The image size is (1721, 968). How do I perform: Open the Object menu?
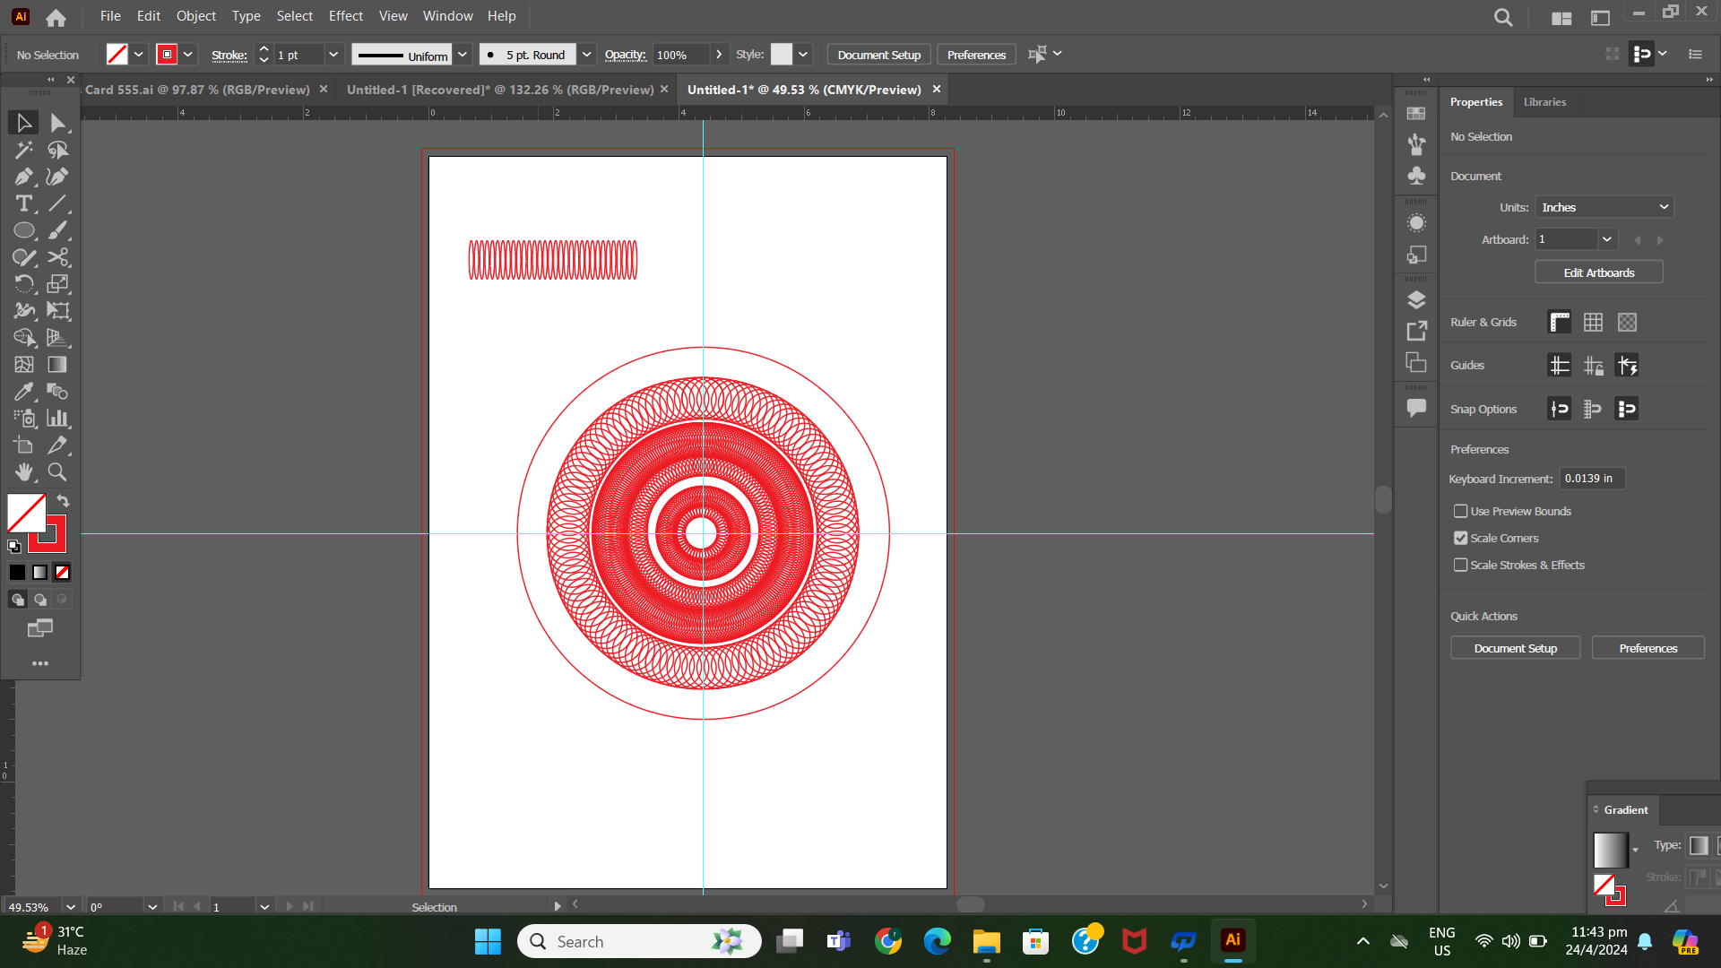coord(196,16)
